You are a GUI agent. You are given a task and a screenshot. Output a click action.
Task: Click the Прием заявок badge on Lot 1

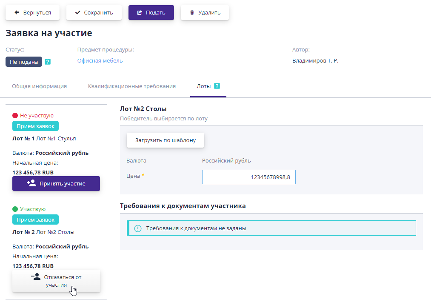[x=35, y=126]
